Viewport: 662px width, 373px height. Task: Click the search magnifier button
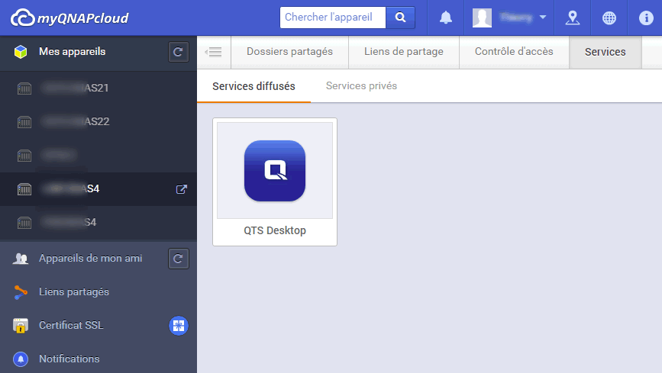400,18
